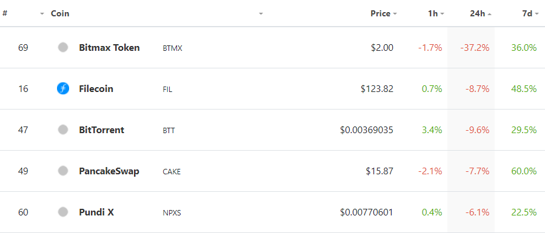The width and height of the screenshot is (545, 233).
Task: Open the PancakeSwap coin link
Action: tap(109, 171)
